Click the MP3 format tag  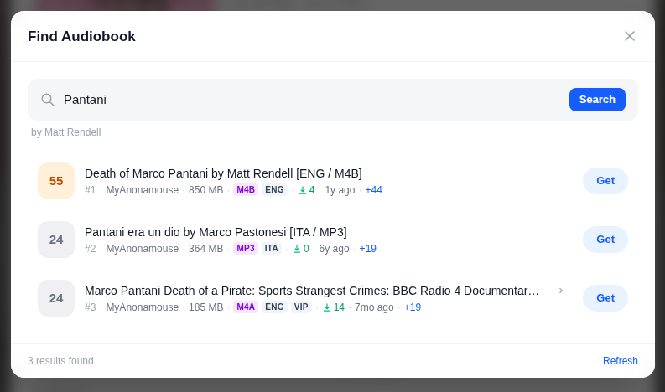246,248
